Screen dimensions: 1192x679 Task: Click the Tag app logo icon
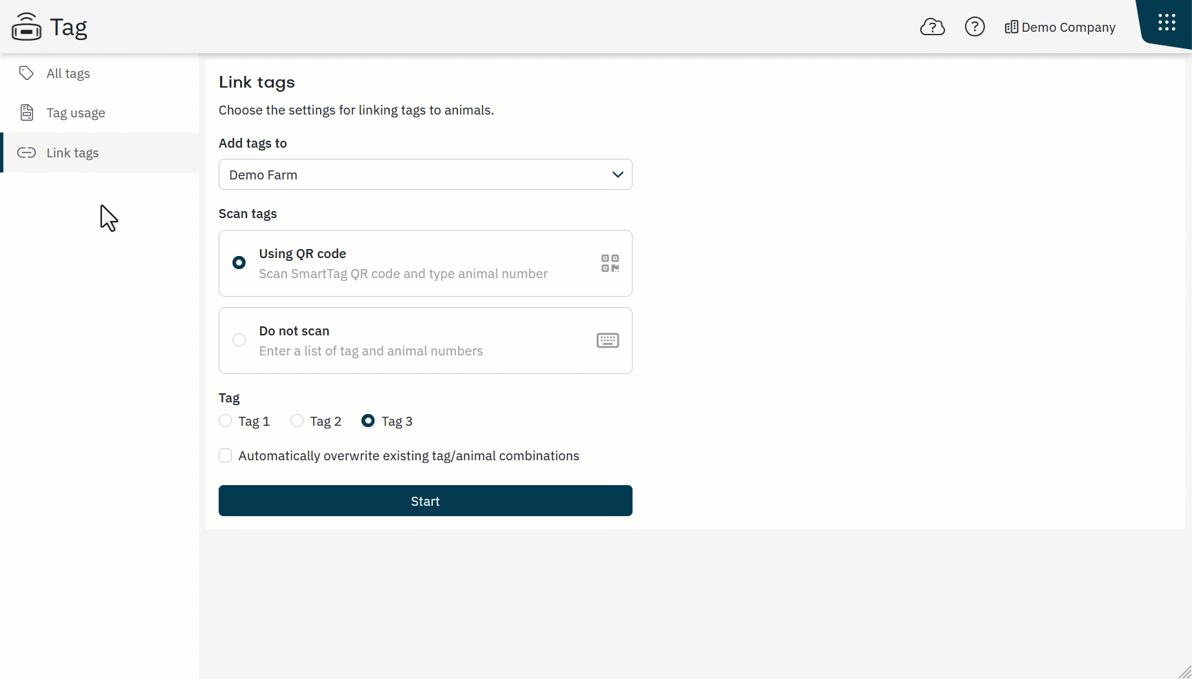click(26, 27)
